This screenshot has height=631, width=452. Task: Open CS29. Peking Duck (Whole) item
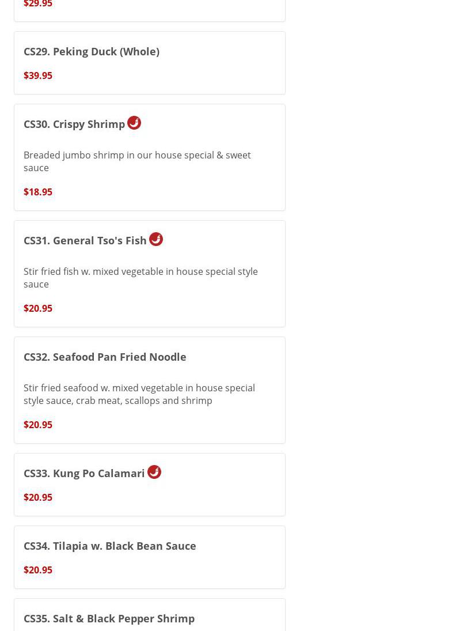click(x=92, y=51)
